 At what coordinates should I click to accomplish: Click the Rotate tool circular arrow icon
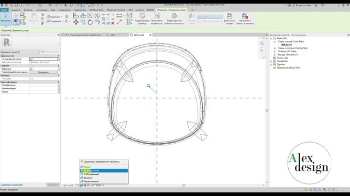tap(90, 22)
